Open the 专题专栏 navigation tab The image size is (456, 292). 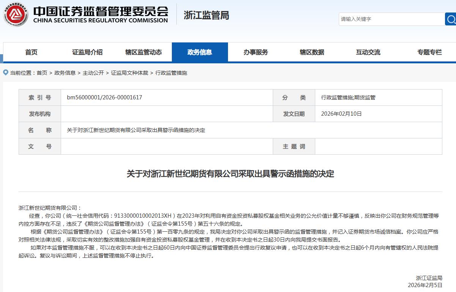point(429,52)
